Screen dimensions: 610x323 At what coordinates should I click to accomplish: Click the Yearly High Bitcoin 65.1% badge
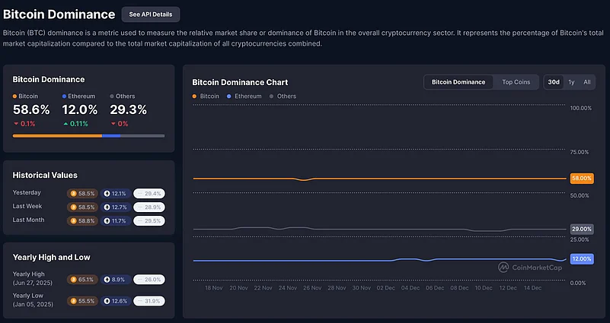pyautogui.click(x=82, y=280)
